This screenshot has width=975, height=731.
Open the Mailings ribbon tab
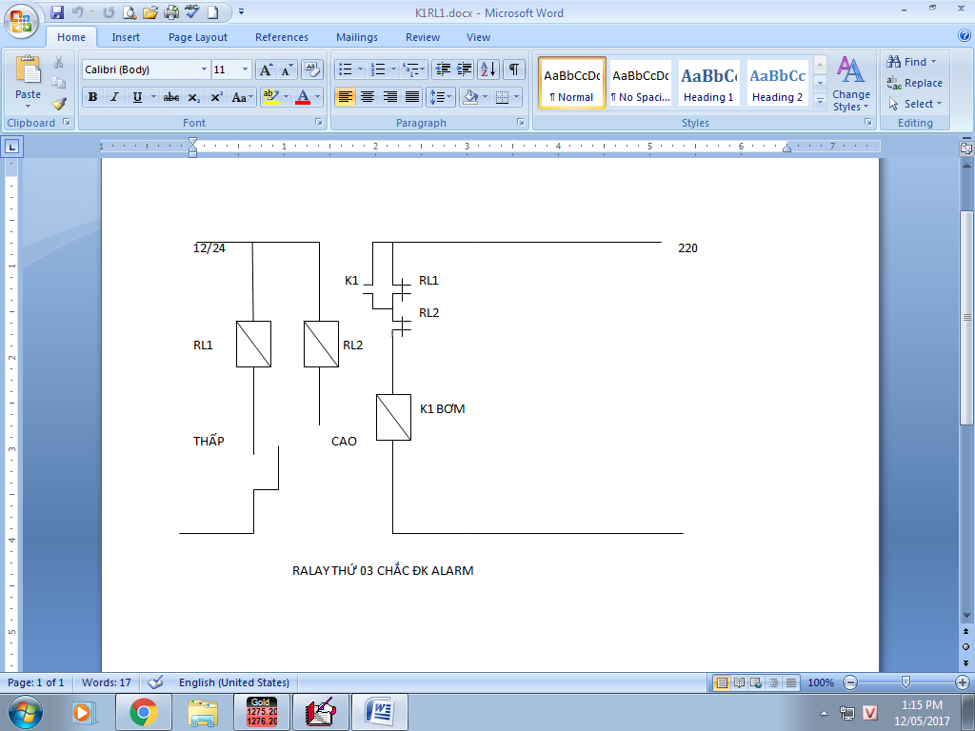coord(356,37)
